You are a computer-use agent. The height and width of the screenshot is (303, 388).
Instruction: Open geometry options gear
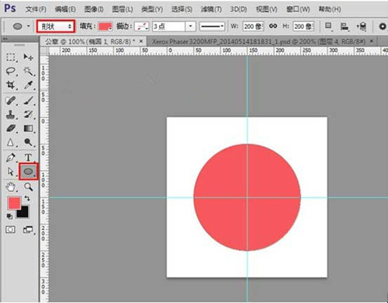tap(383, 26)
